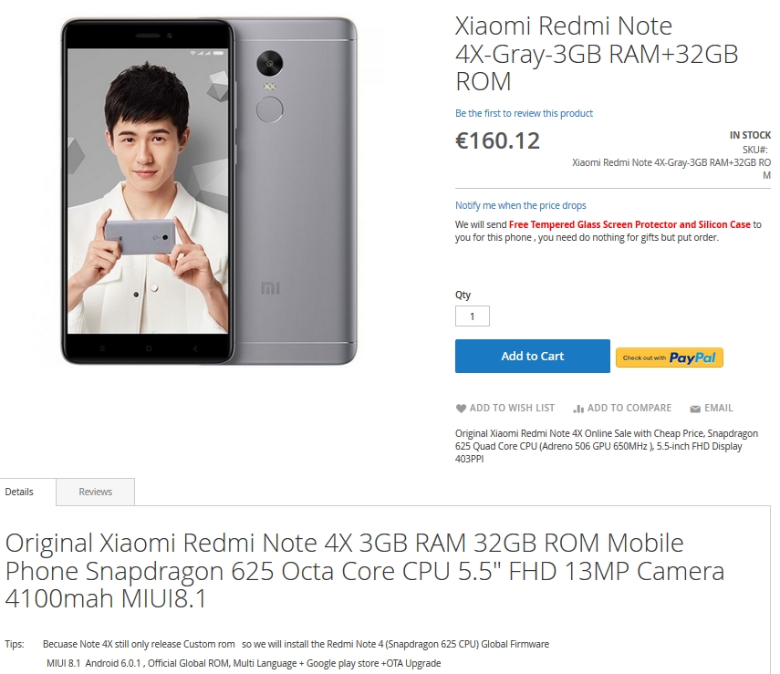Switch to the Details tab
780x674 pixels.
point(19,492)
